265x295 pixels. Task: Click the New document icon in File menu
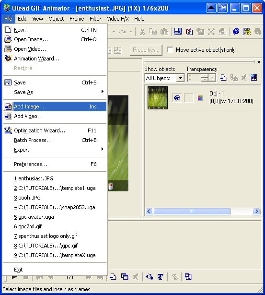(x=8, y=30)
